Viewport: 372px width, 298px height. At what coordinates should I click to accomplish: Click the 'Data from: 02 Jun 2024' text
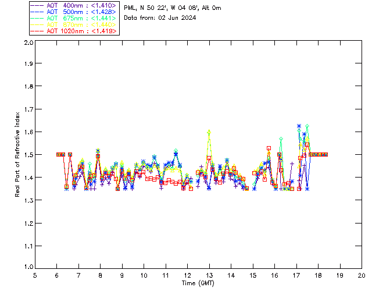(x=160, y=18)
